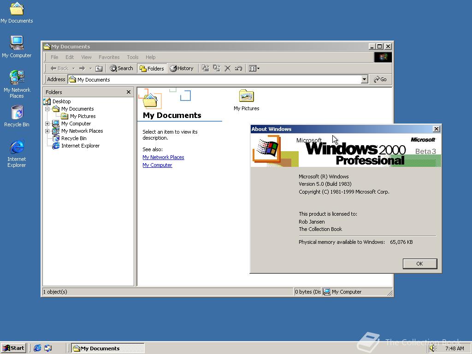
Task: Follow the My Network Places link
Action: tap(163, 157)
